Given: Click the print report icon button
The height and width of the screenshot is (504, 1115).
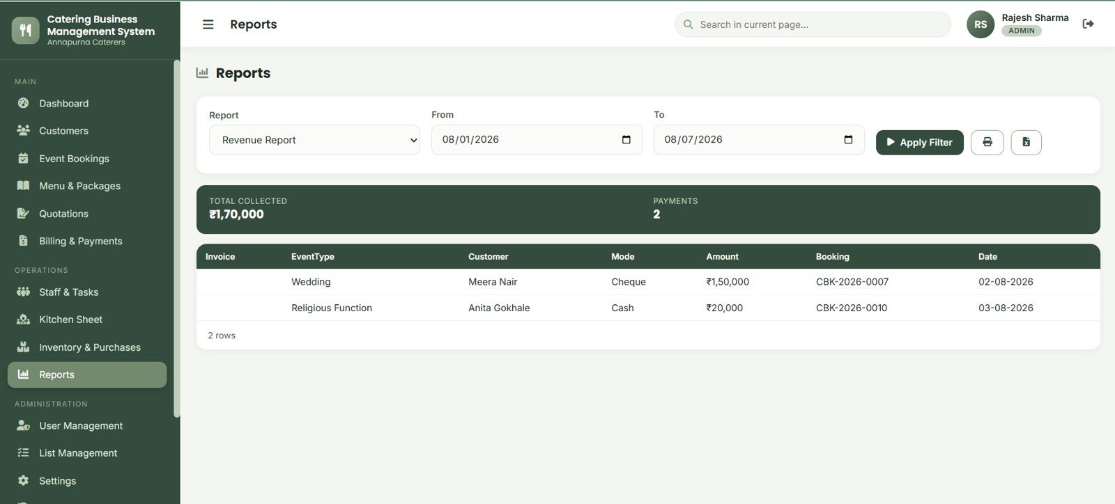Looking at the screenshot, I should coord(987,142).
